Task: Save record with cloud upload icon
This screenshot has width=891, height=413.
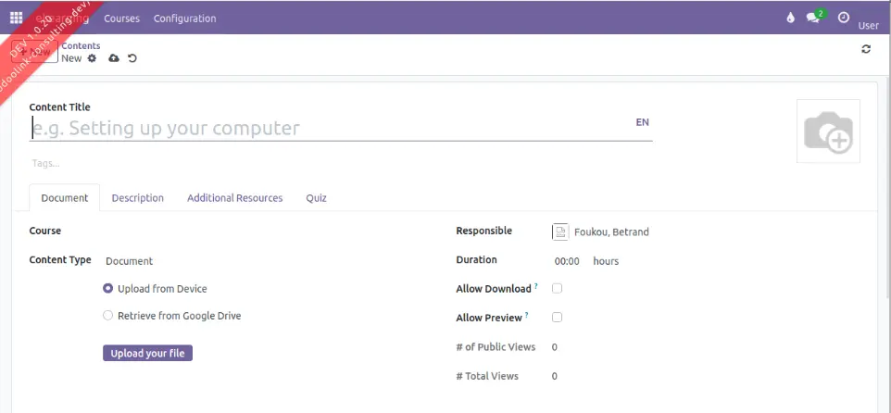Action: click(114, 58)
